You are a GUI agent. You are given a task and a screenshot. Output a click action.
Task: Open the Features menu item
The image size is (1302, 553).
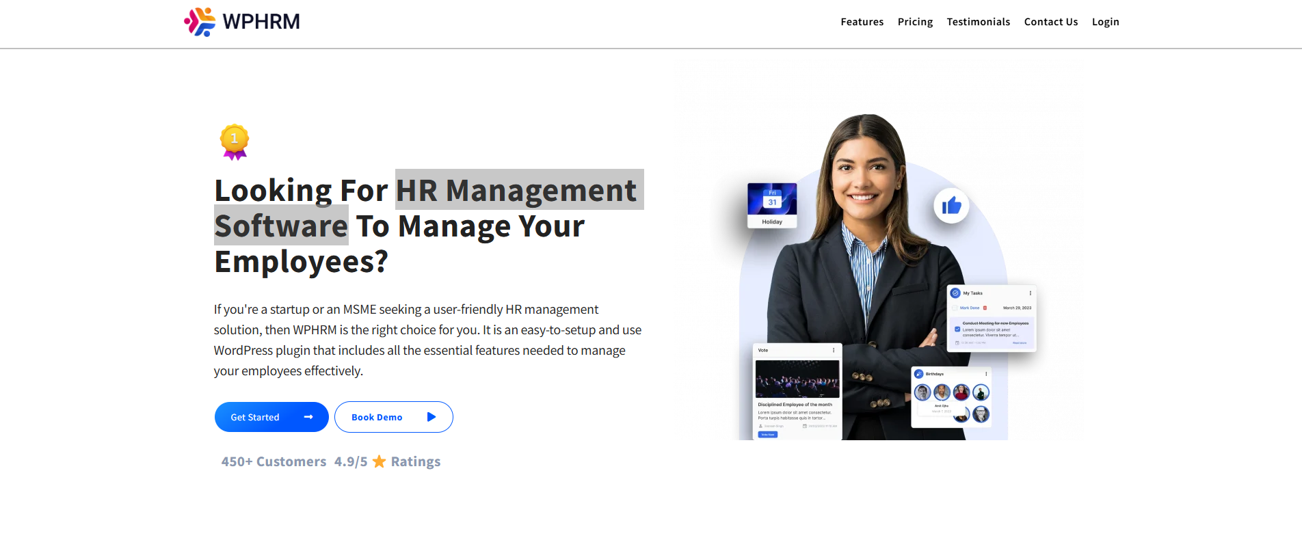[x=862, y=22]
